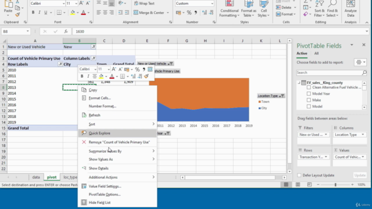
Task: Open the Format cells dropdown in the Cells group
Action: [286, 14]
